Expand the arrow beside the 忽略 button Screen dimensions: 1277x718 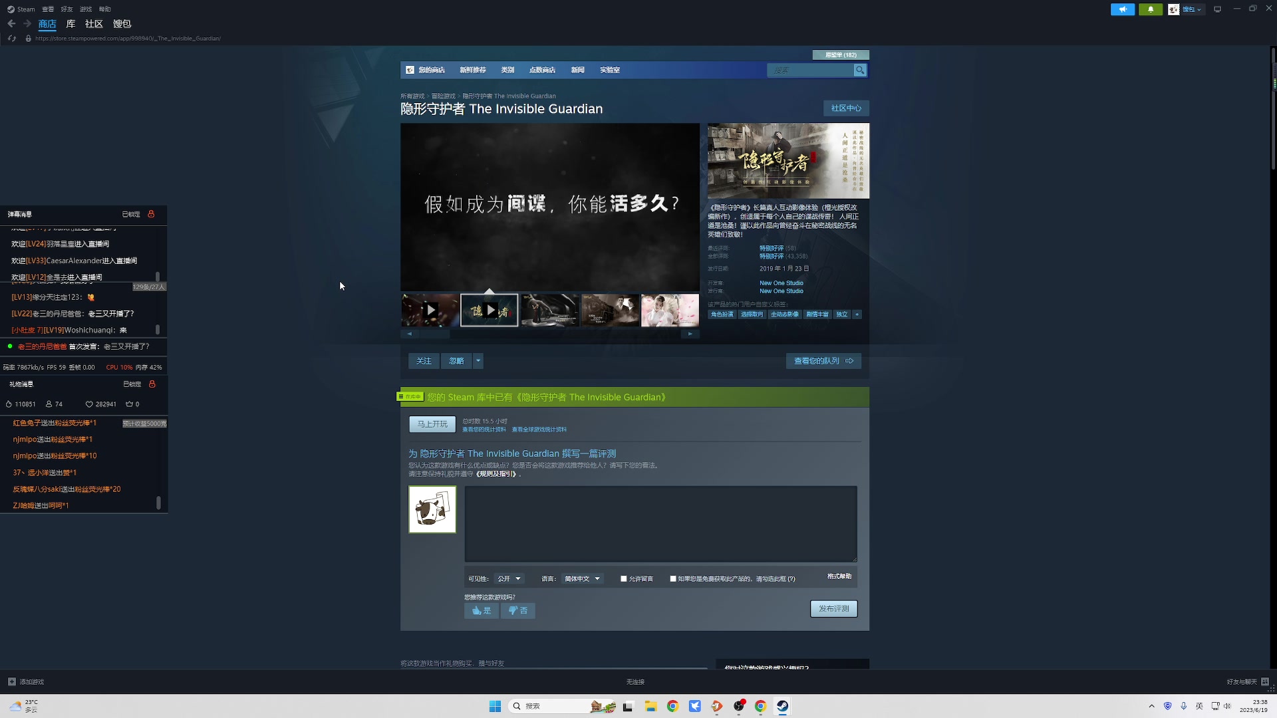(x=478, y=361)
